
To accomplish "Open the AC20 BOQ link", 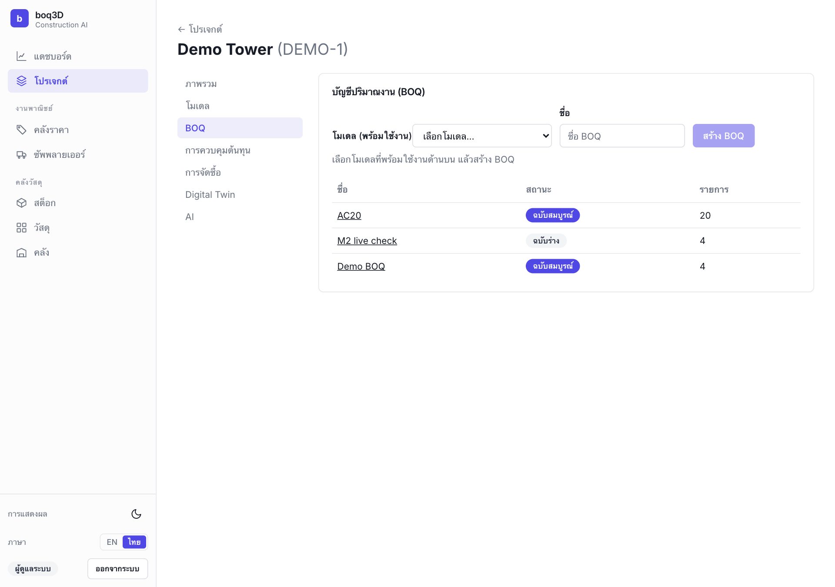I will pos(349,215).
